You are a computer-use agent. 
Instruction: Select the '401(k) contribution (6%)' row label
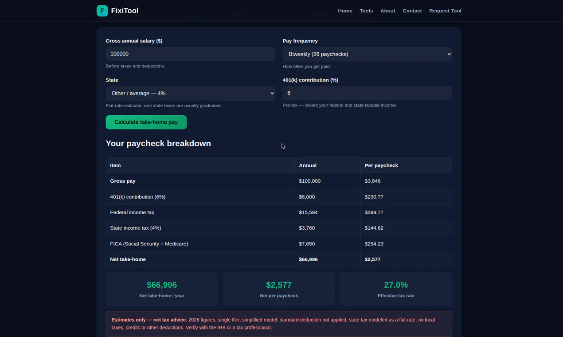[x=137, y=197]
